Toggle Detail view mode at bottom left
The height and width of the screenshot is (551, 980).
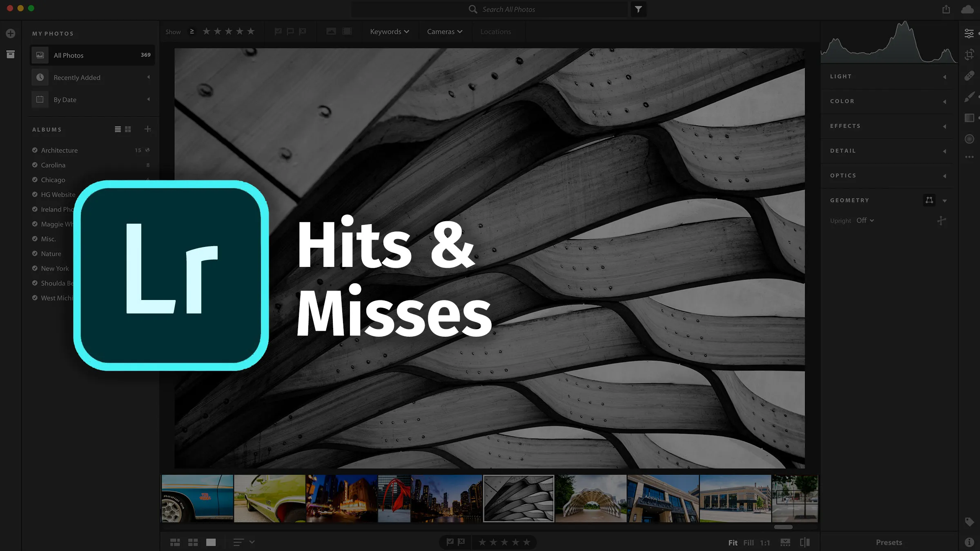pos(211,542)
